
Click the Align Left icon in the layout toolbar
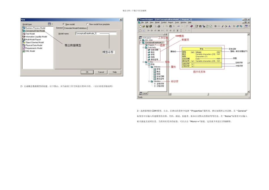(x=148, y=31)
